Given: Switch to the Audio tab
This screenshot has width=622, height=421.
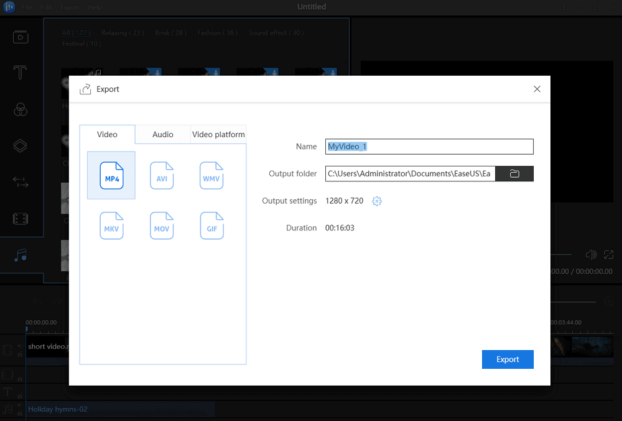Looking at the screenshot, I should [x=162, y=135].
